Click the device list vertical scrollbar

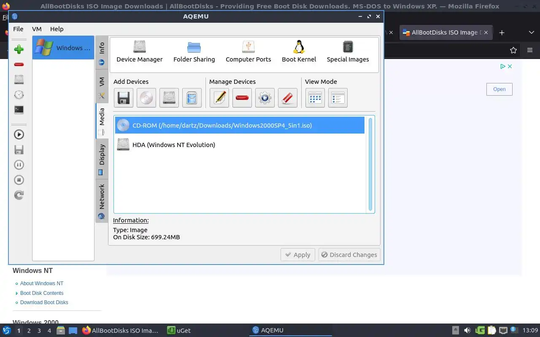370,164
